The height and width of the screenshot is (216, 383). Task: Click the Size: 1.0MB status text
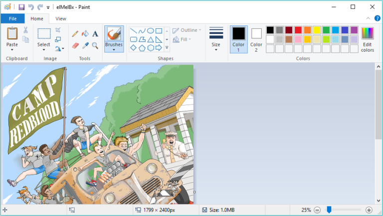click(222, 210)
